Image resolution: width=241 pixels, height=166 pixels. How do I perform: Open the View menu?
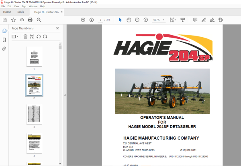pyautogui.click(x=16, y=6)
